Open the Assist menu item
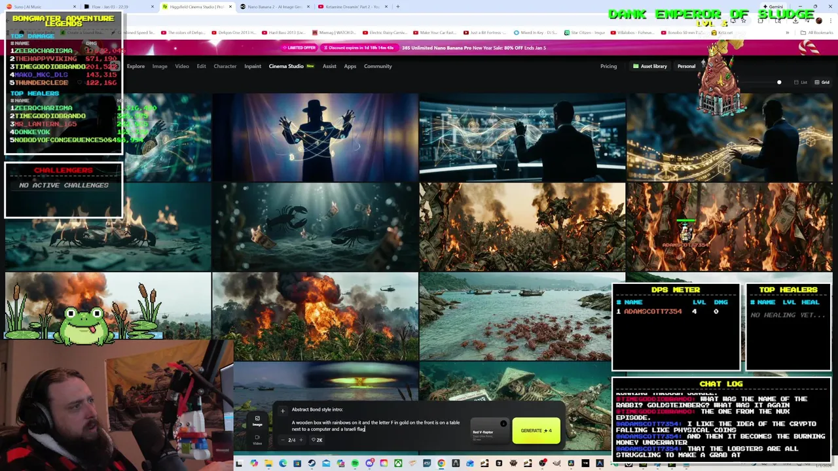838x471 pixels. pyautogui.click(x=329, y=66)
